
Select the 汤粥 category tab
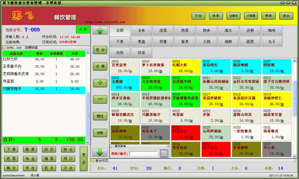coord(250,30)
